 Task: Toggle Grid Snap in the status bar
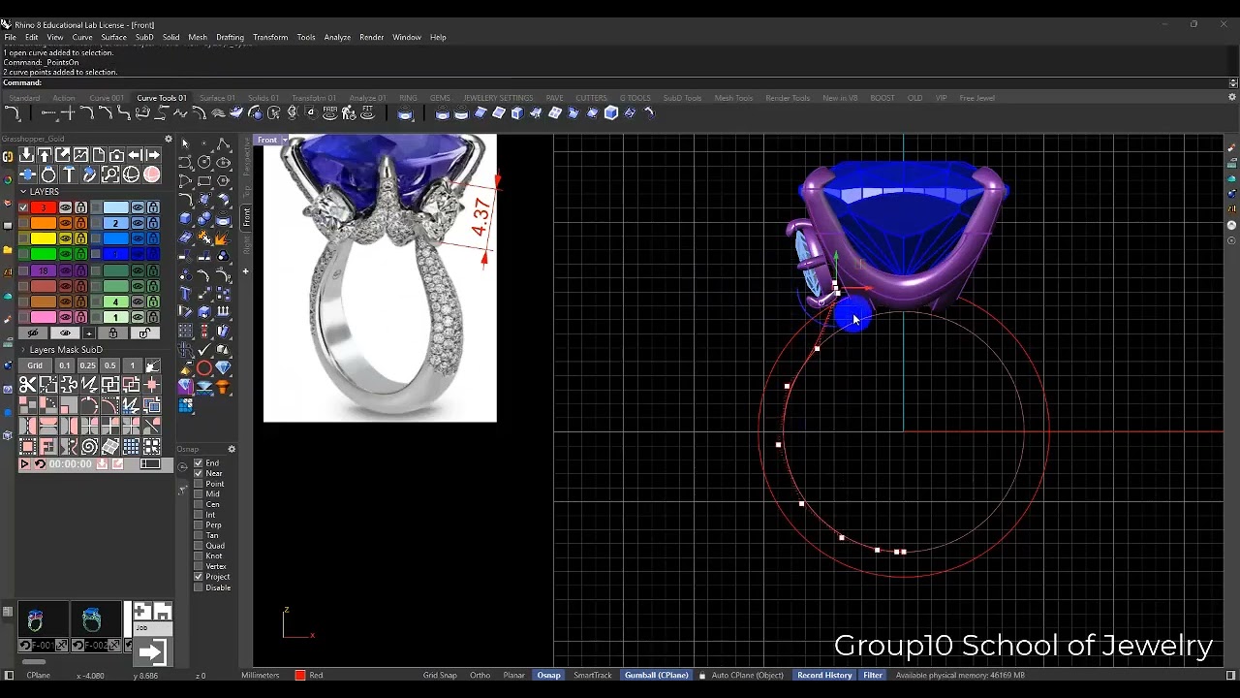pos(440,675)
